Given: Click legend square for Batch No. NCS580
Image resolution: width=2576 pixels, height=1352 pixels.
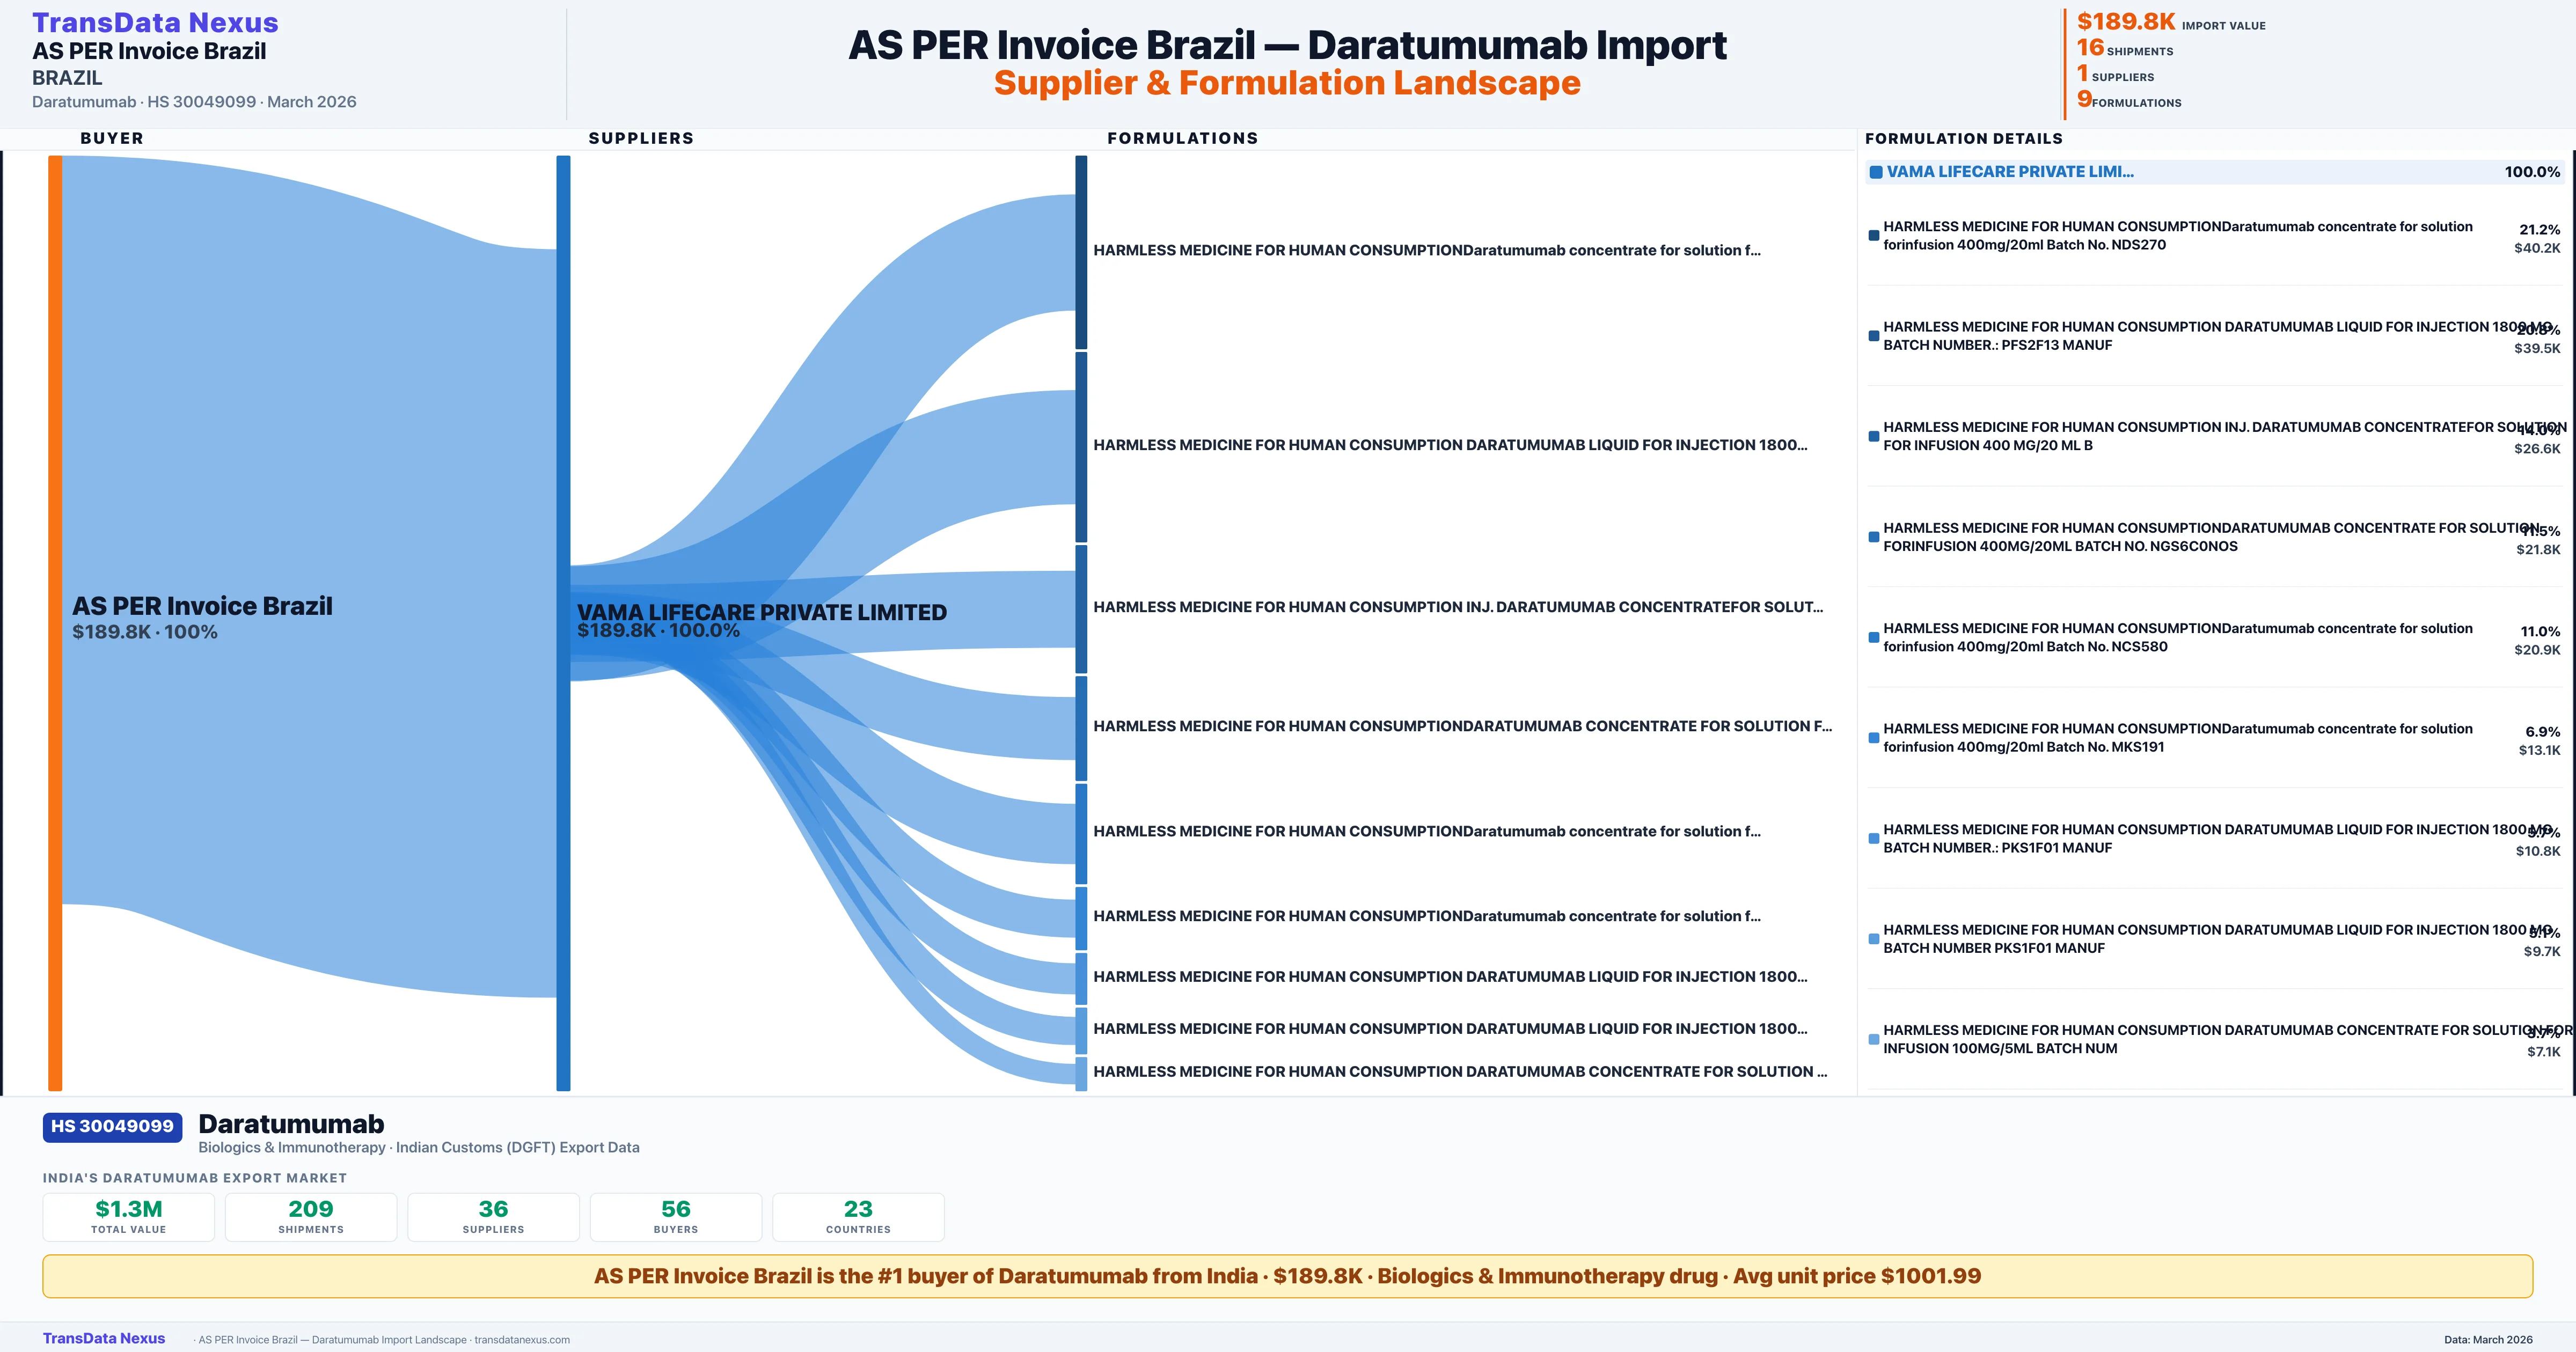Looking at the screenshot, I should click(x=1873, y=638).
